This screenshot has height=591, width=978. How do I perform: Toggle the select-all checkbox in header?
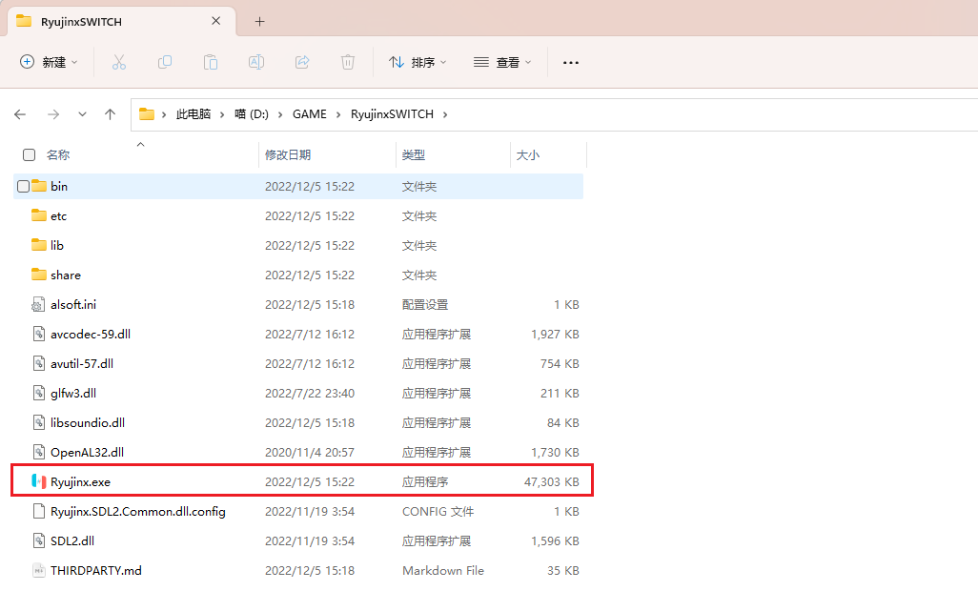click(29, 154)
